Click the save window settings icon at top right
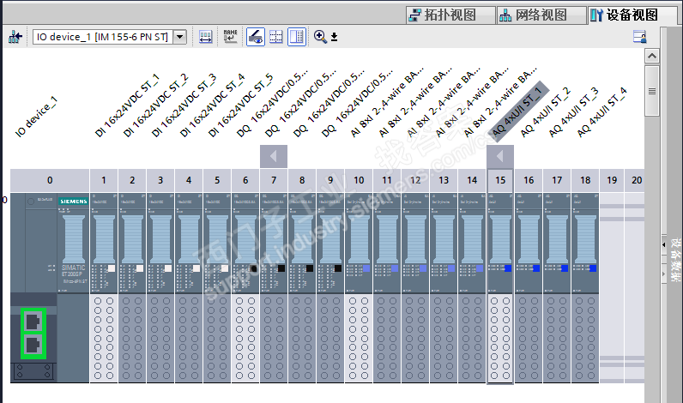Viewport: 683px width, 403px height. [x=640, y=37]
